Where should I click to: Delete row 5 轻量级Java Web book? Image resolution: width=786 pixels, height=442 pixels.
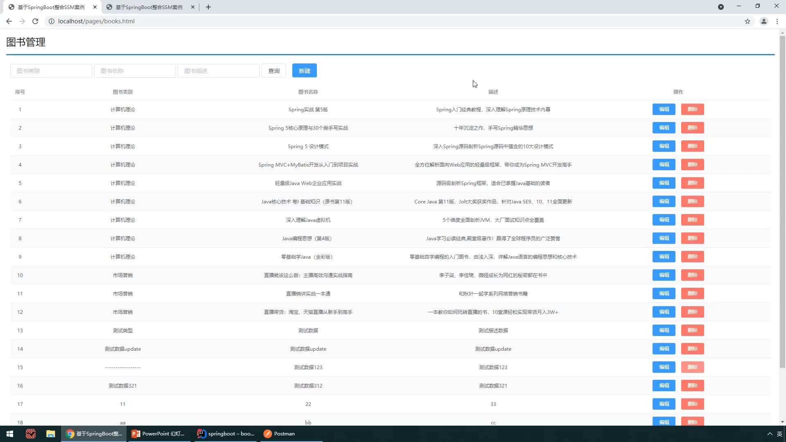[693, 183]
